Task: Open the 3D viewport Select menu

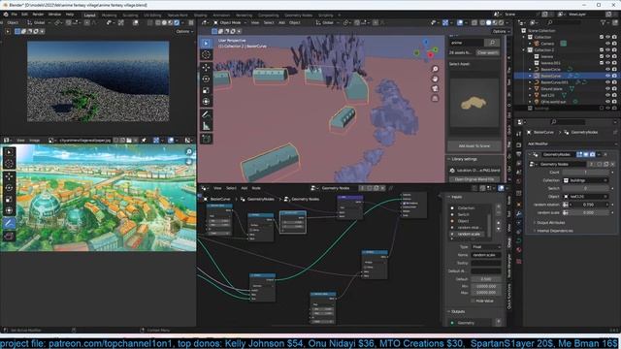Action: pyautogui.click(x=269, y=22)
